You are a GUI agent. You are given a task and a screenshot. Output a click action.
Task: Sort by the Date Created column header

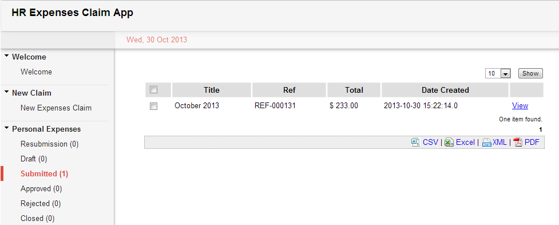pos(445,90)
